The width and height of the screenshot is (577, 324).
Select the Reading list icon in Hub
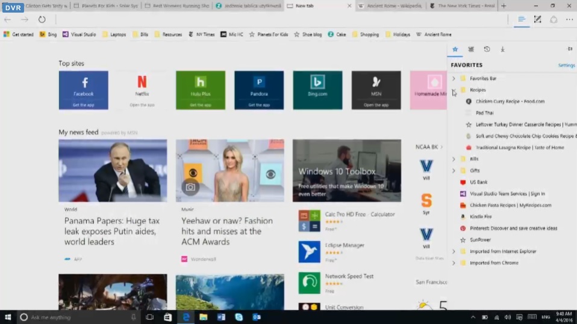(x=471, y=49)
